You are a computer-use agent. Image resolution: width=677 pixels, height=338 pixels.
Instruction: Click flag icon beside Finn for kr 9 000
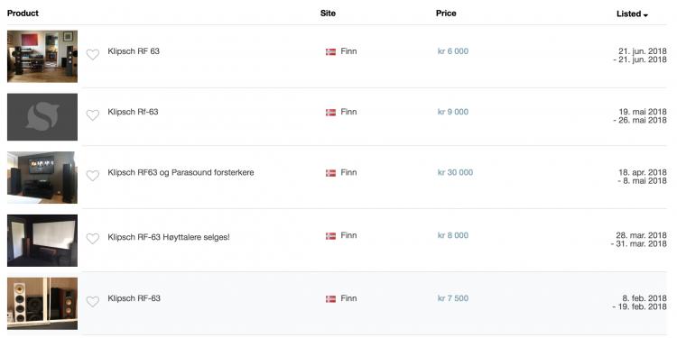(x=330, y=112)
